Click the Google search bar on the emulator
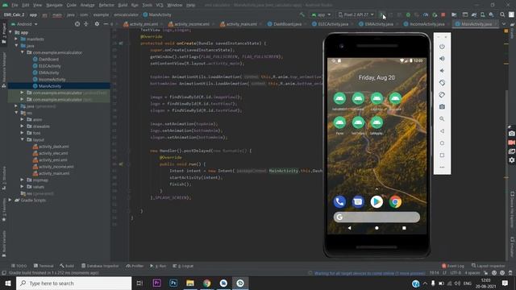Screen dimensions: 516x290 point(377,217)
